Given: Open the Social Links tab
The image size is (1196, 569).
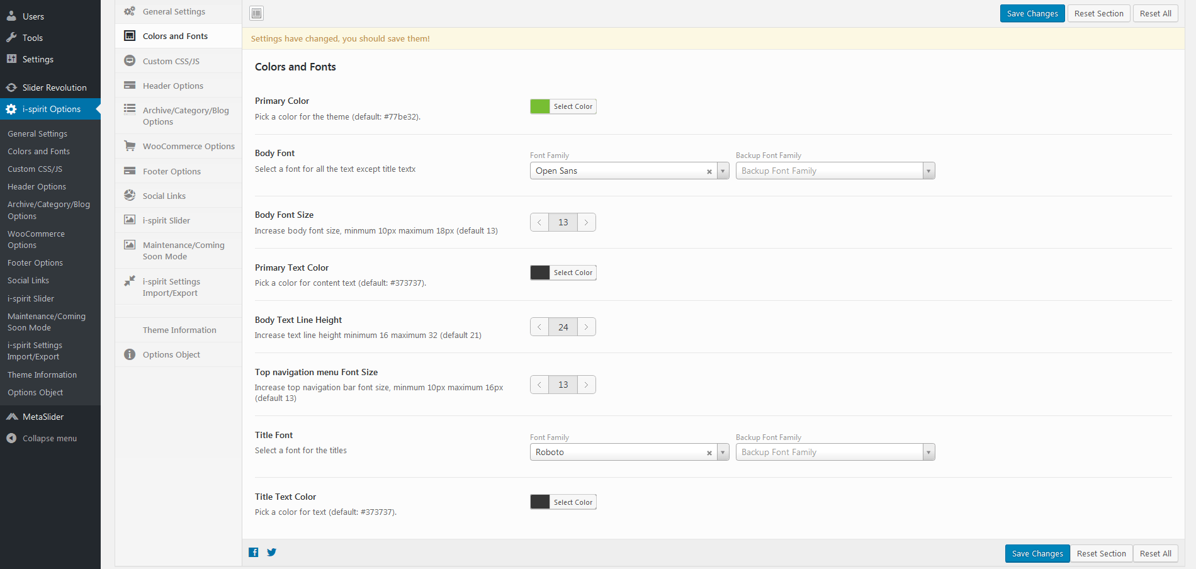Looking at the screenshot, I should pyautogui.click(x=179, y=196).
